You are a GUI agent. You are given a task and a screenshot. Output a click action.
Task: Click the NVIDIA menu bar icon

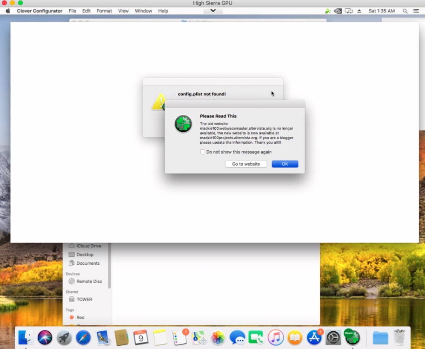(338, 11)
